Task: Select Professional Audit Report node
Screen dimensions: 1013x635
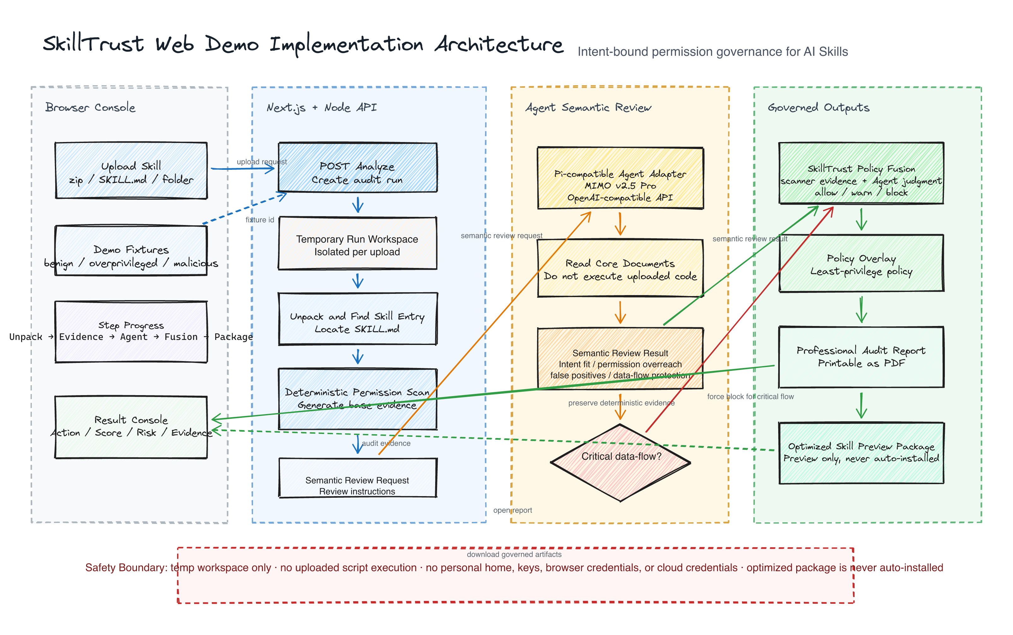Action: 861,357
